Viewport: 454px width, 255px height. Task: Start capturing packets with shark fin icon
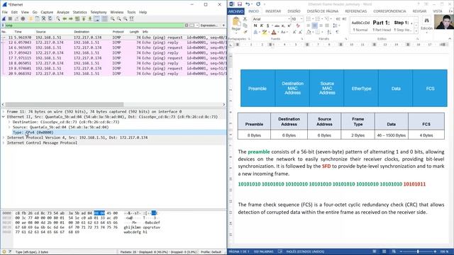coord(4,18)
